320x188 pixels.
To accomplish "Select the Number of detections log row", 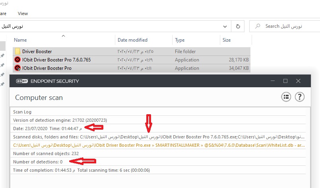I will tap(38, 162).
